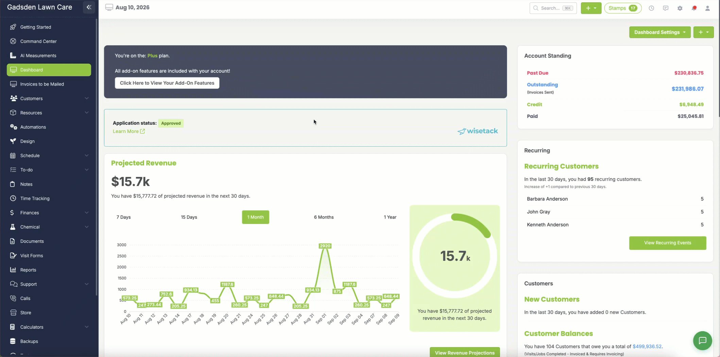Click the Calls phone icon in sidebar
This screenshot has width=720, height=357.
13,298
